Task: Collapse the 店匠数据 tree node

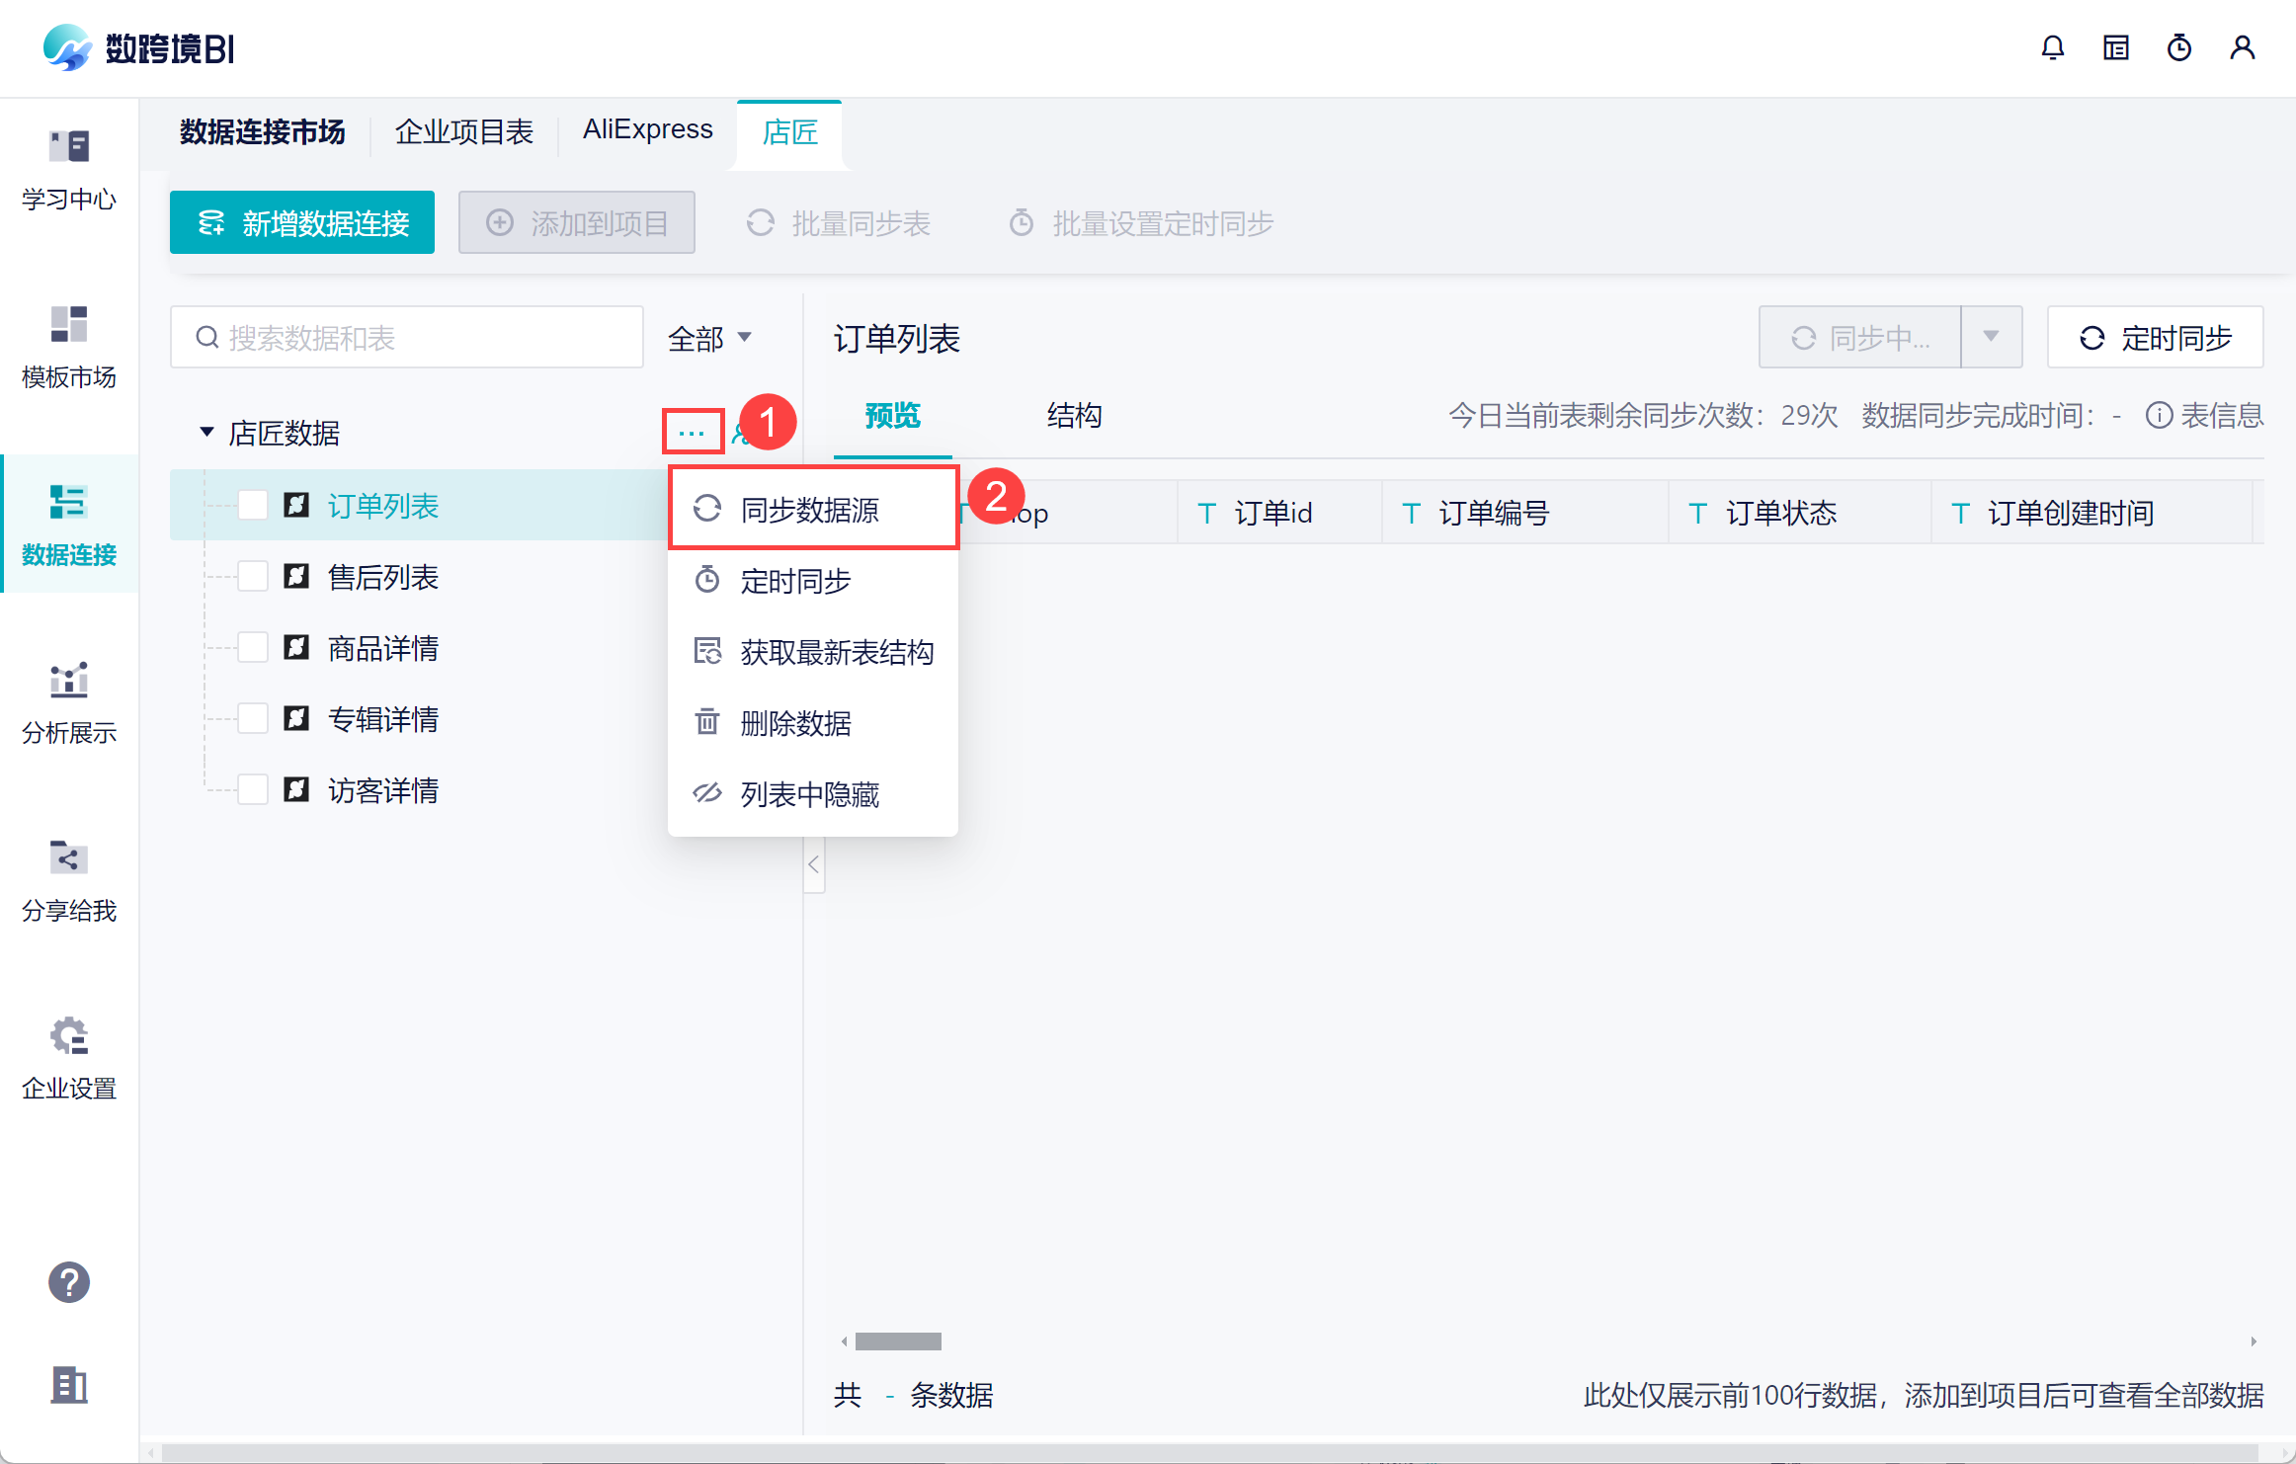Action: coord(206,433)
